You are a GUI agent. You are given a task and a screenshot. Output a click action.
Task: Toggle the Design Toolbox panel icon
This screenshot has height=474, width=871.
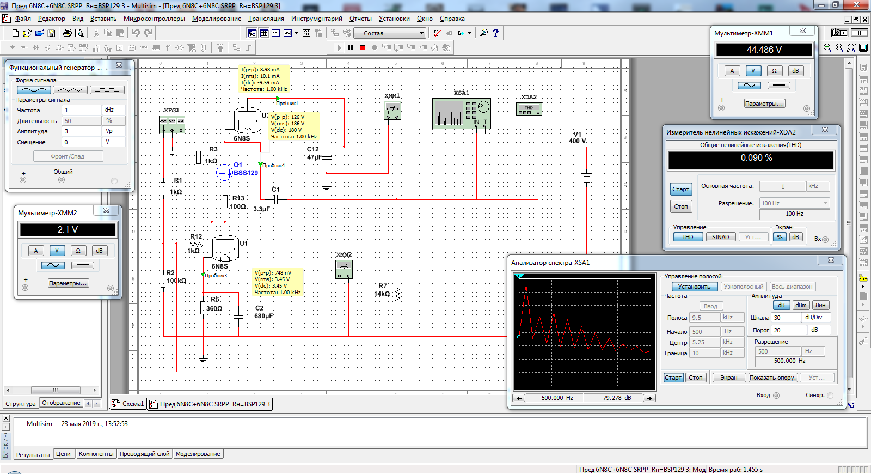click(252, 33)
